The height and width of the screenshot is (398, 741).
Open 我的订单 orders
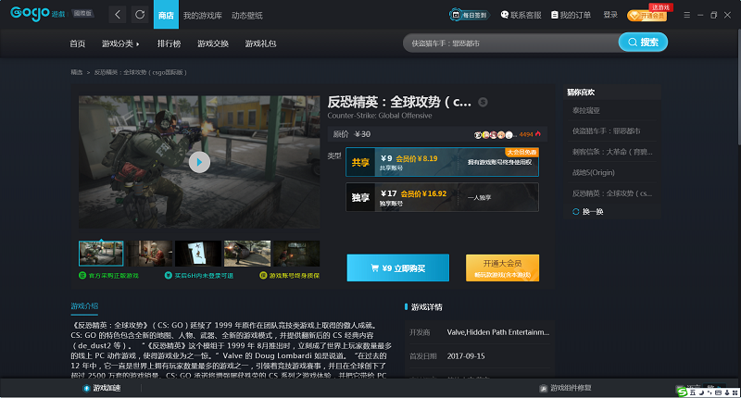click(x=571, y=15)
